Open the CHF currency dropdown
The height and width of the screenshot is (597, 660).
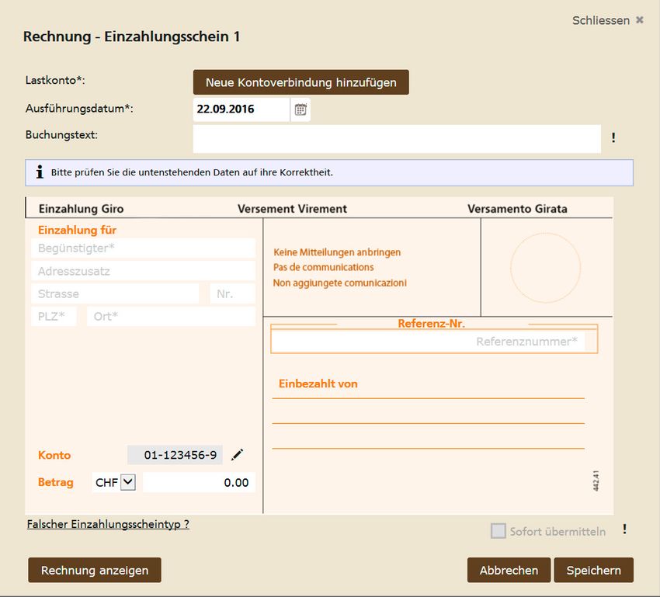tap(128, 482)
